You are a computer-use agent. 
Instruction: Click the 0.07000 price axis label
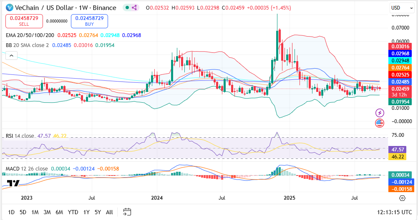[x=400, y=27]
